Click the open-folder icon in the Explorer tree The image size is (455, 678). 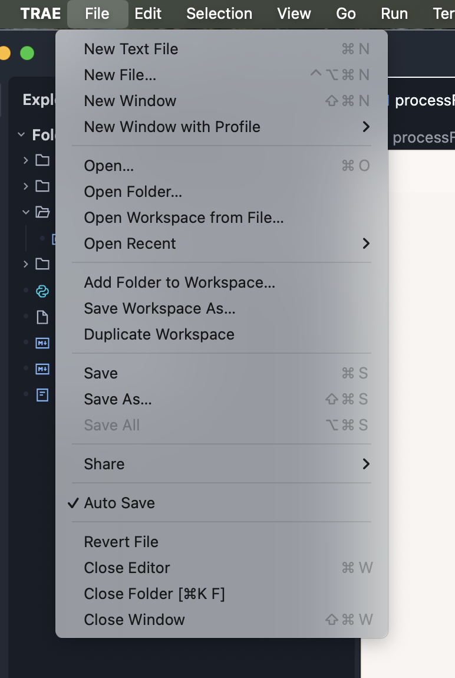tap(42, 212)
